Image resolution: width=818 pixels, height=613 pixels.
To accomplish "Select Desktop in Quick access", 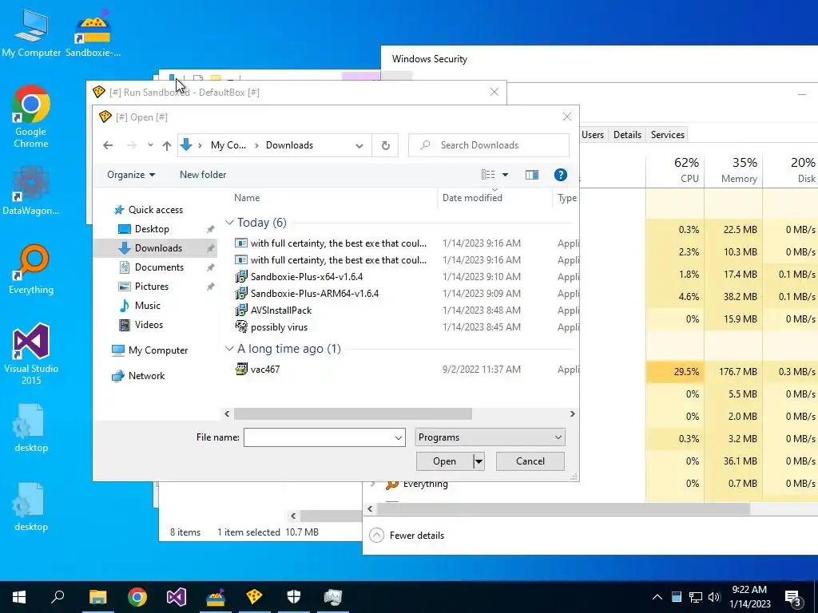I will pyautogui.click(x=151, y=229).
